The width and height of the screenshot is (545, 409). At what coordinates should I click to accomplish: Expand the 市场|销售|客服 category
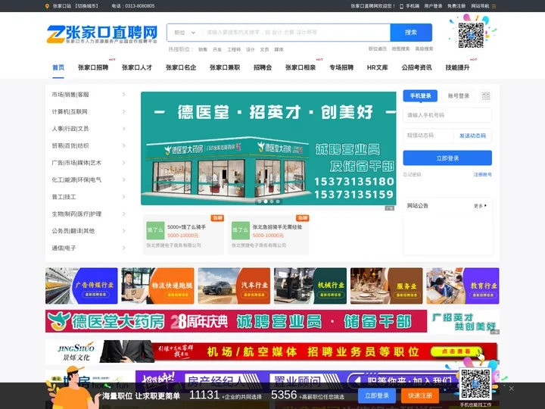pos(89,95)
